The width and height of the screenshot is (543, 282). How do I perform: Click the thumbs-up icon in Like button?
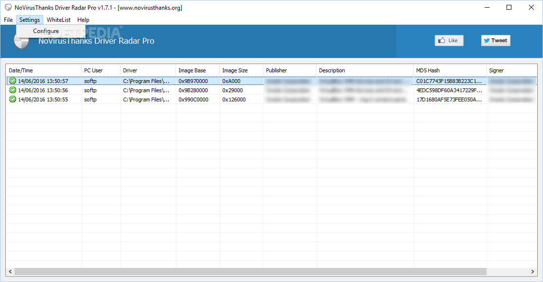tap(441, 40)
